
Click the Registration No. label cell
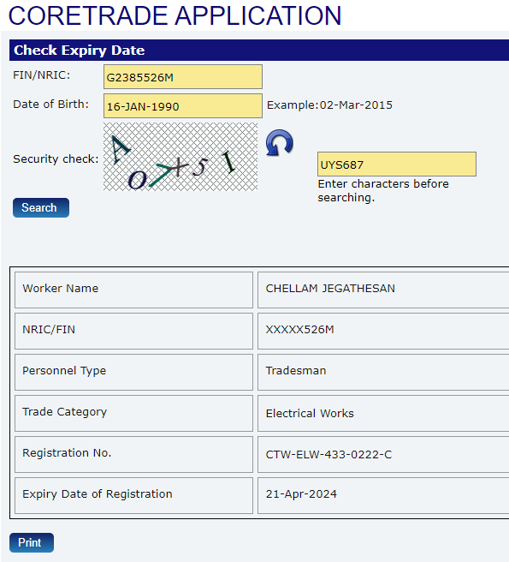[x=133, y=454]
